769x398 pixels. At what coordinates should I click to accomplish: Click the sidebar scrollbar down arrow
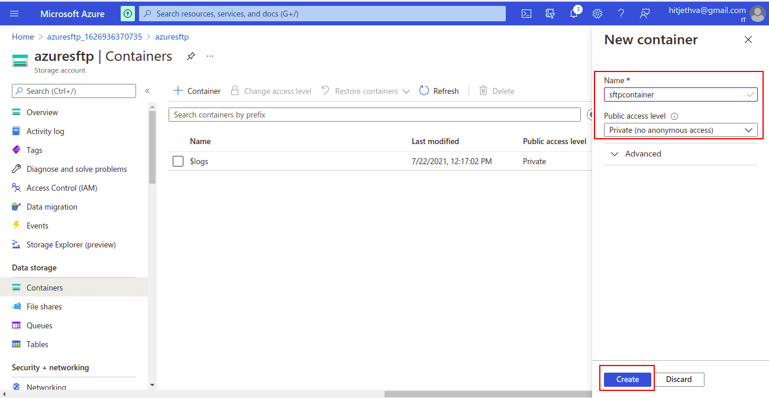pyautogui.click(x=152, y=385)
